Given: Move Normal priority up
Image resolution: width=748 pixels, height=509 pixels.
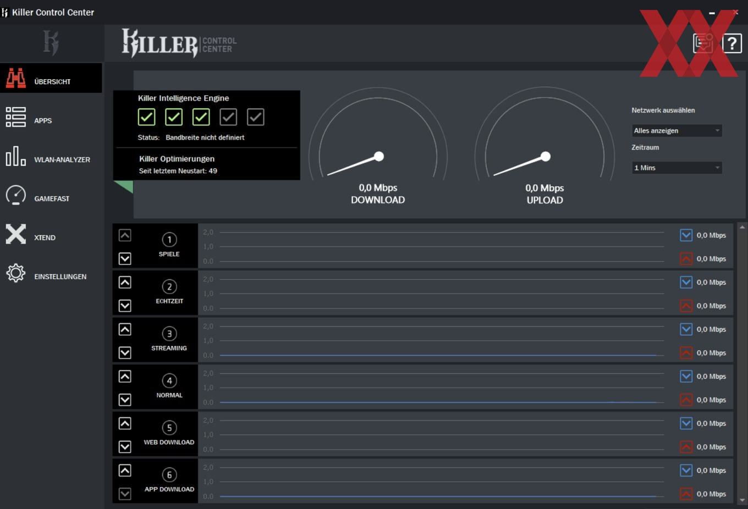Looking at the screenshot, I should pos(125,377).
